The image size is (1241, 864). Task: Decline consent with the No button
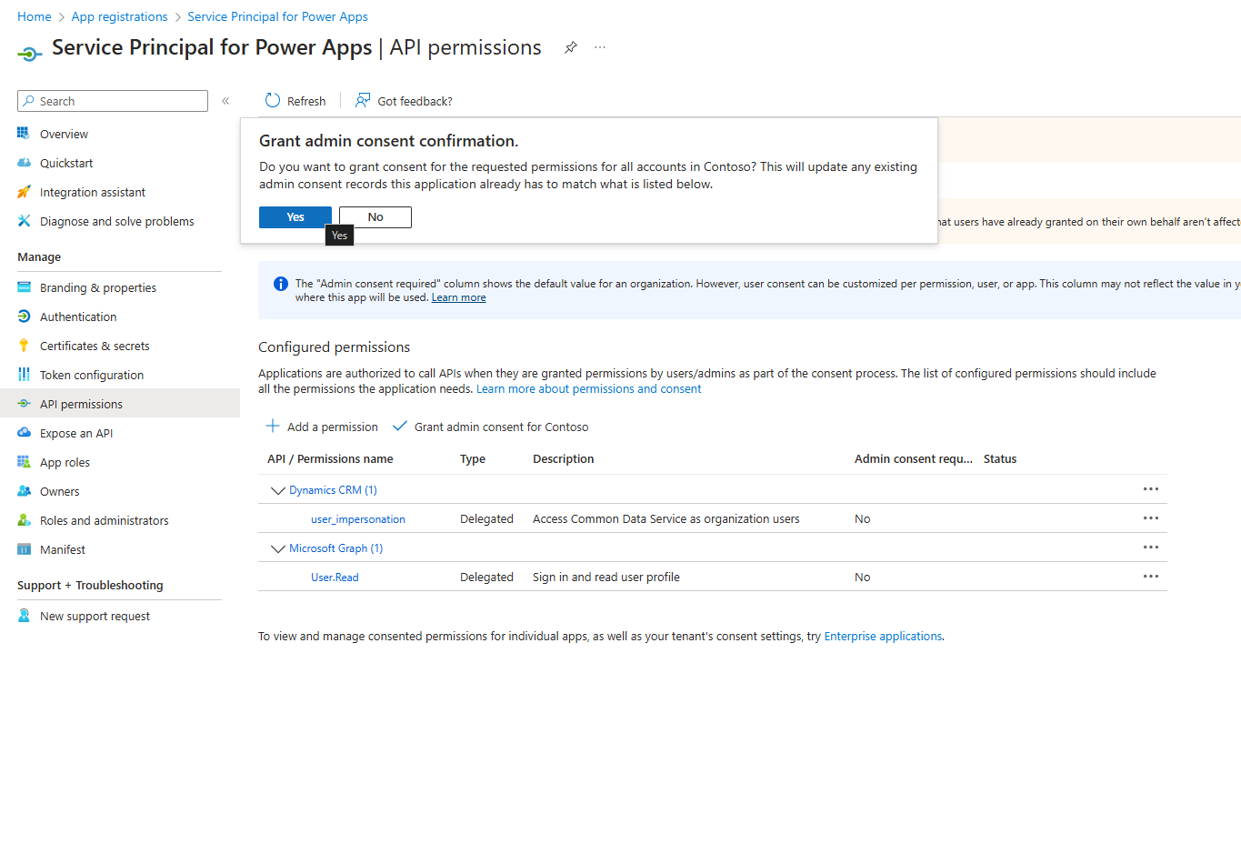[375, 217]
